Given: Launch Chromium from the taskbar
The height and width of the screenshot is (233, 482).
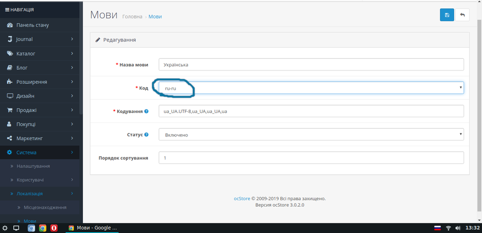Looking at the screenshot, I should pyautogui.click(x=31, y=228).
